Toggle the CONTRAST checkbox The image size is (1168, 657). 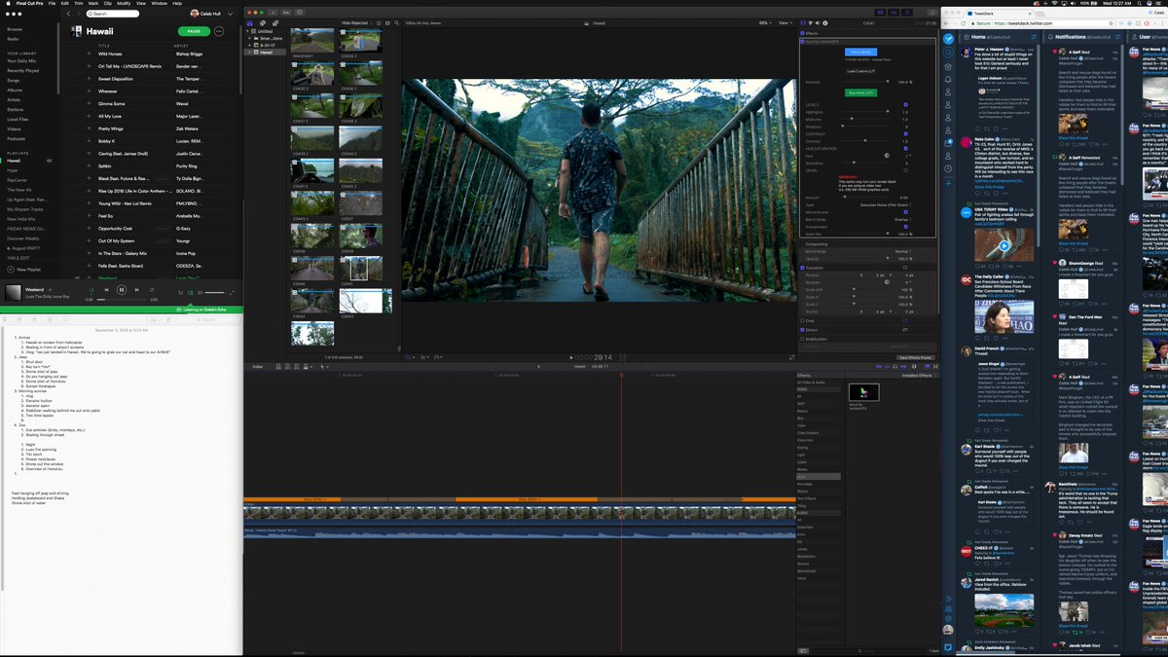pyautogui.click(x=905, y=133)
